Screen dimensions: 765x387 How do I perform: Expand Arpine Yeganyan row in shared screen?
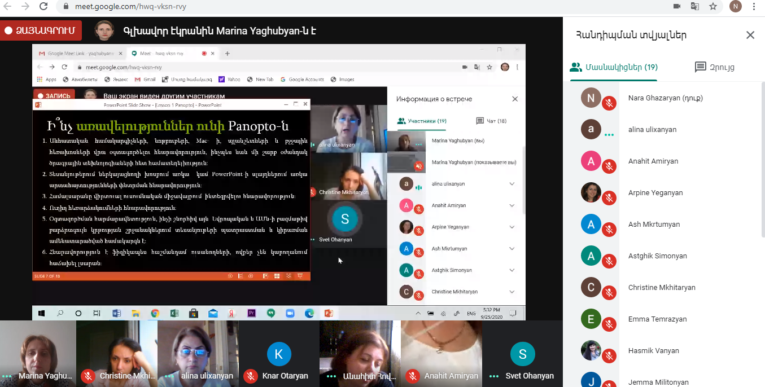pyautogui.click(x=512, y=227)
